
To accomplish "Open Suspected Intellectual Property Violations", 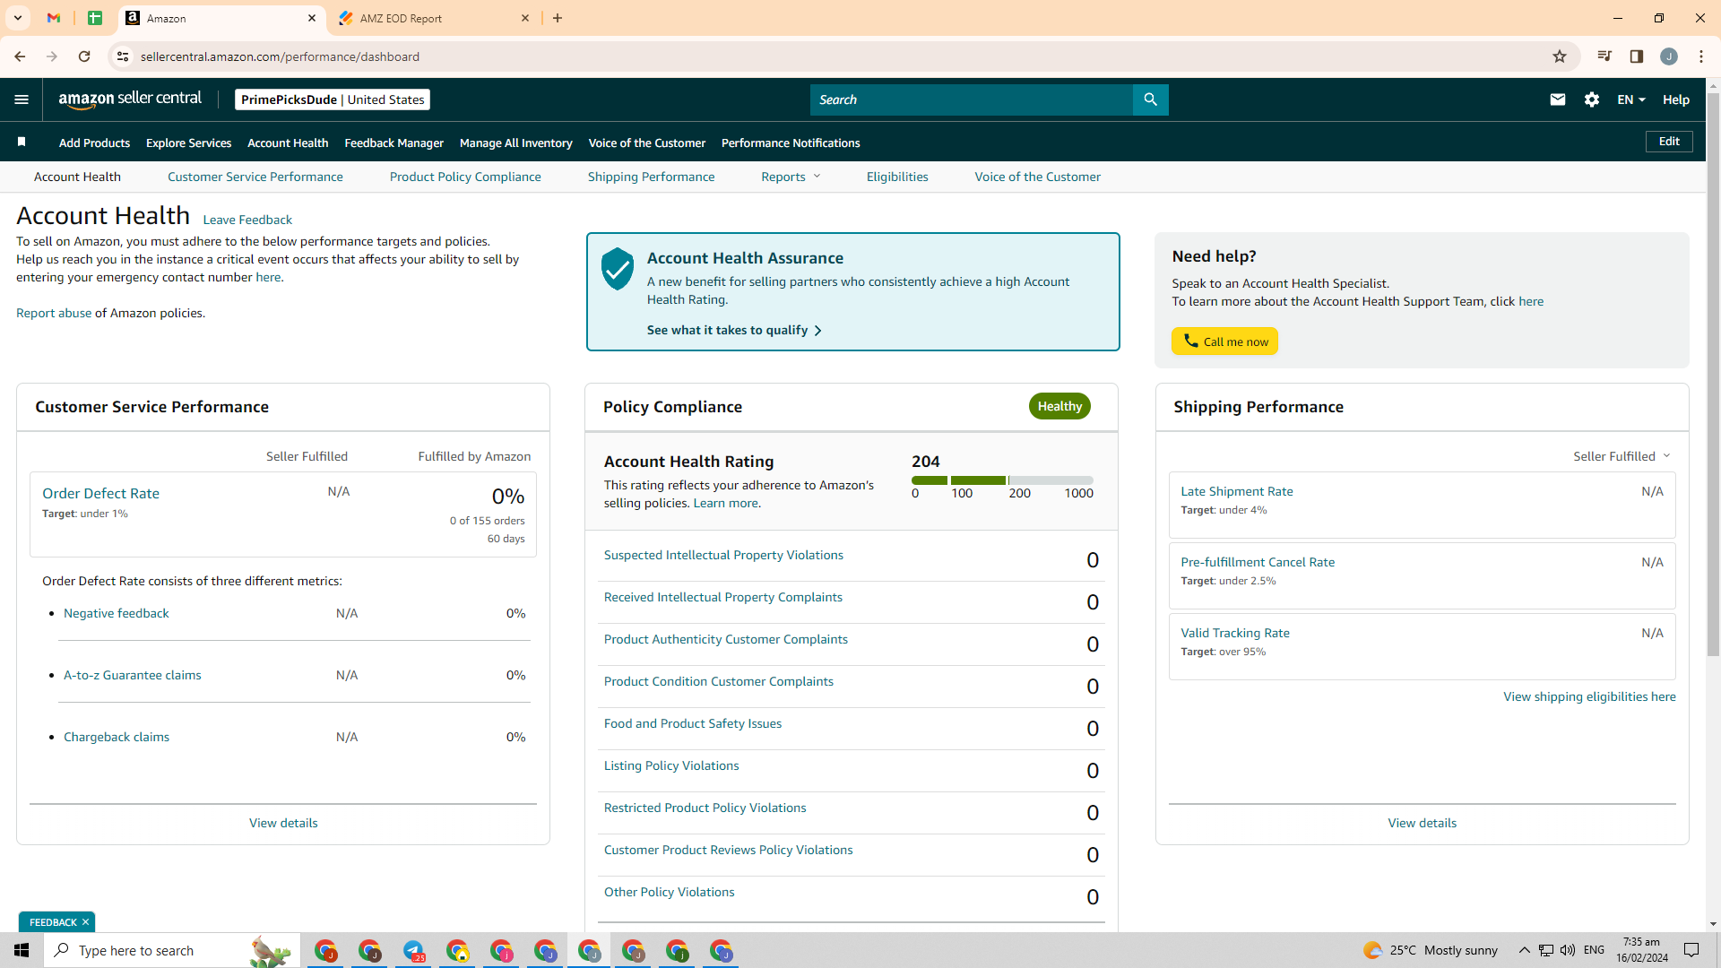I will tap(723, 555).
